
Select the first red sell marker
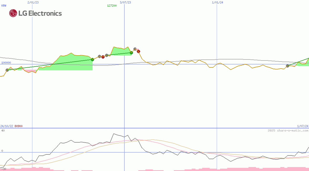(103, 57)
